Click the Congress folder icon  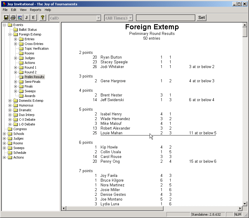(10, 129)
